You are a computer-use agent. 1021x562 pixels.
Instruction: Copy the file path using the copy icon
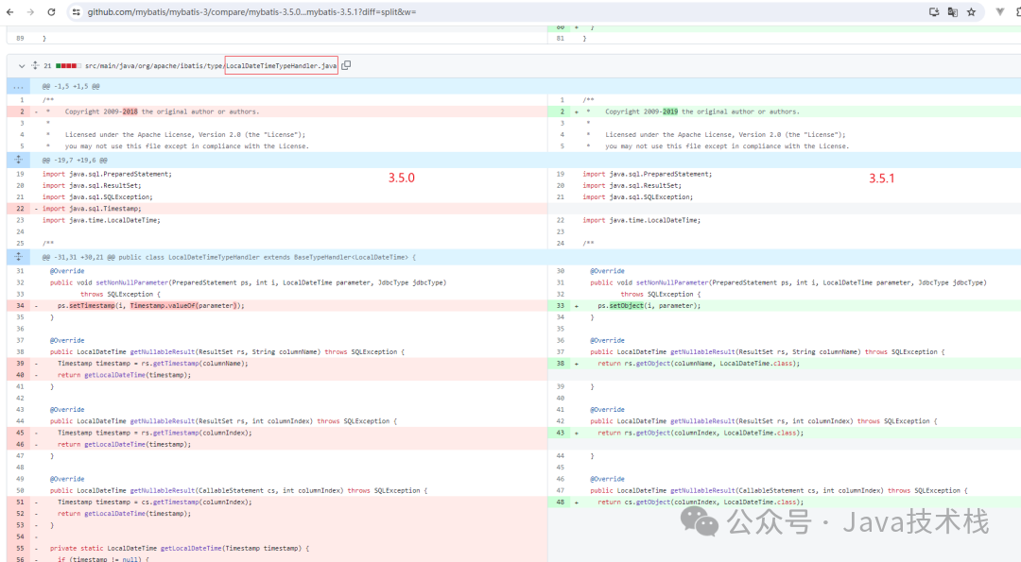(346, 65)
